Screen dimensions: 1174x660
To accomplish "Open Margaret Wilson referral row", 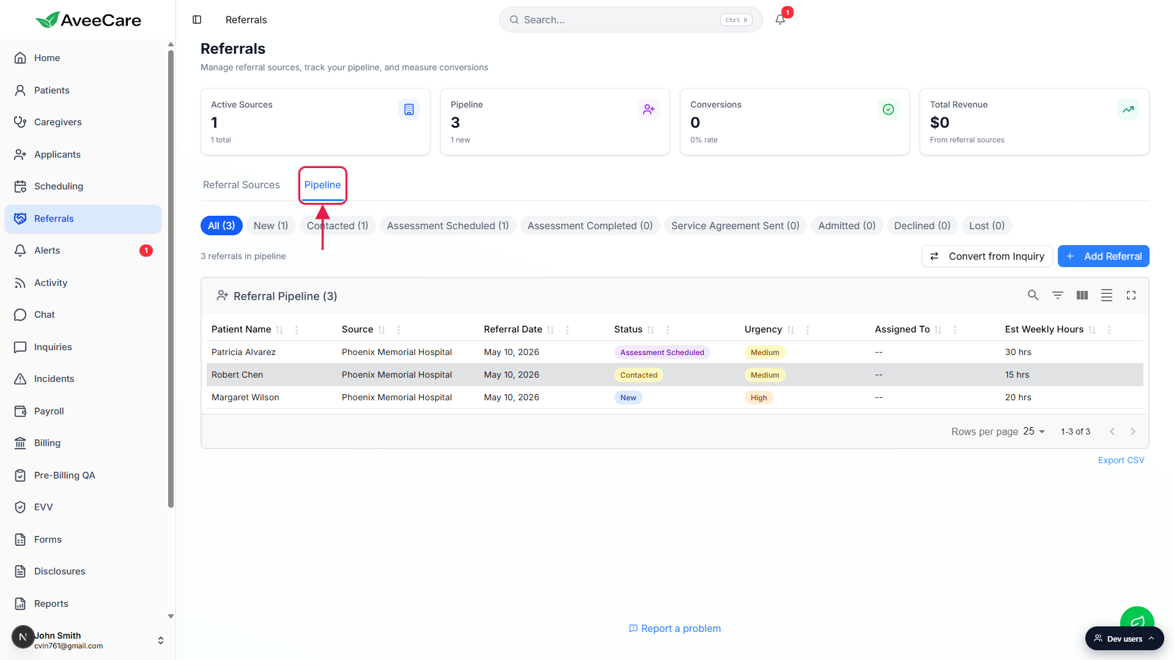I will coord(675,397).
